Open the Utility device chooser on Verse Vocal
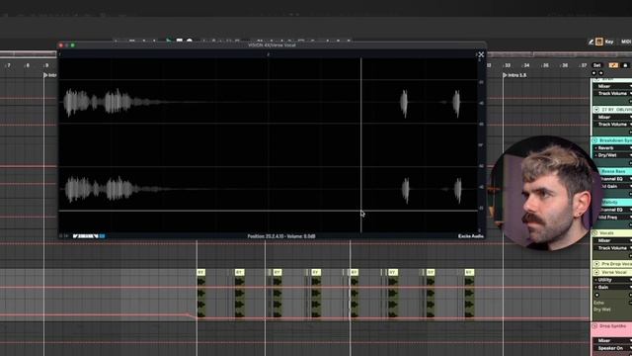The height and width of the screenshot is (356, 632). click(612, 280)
